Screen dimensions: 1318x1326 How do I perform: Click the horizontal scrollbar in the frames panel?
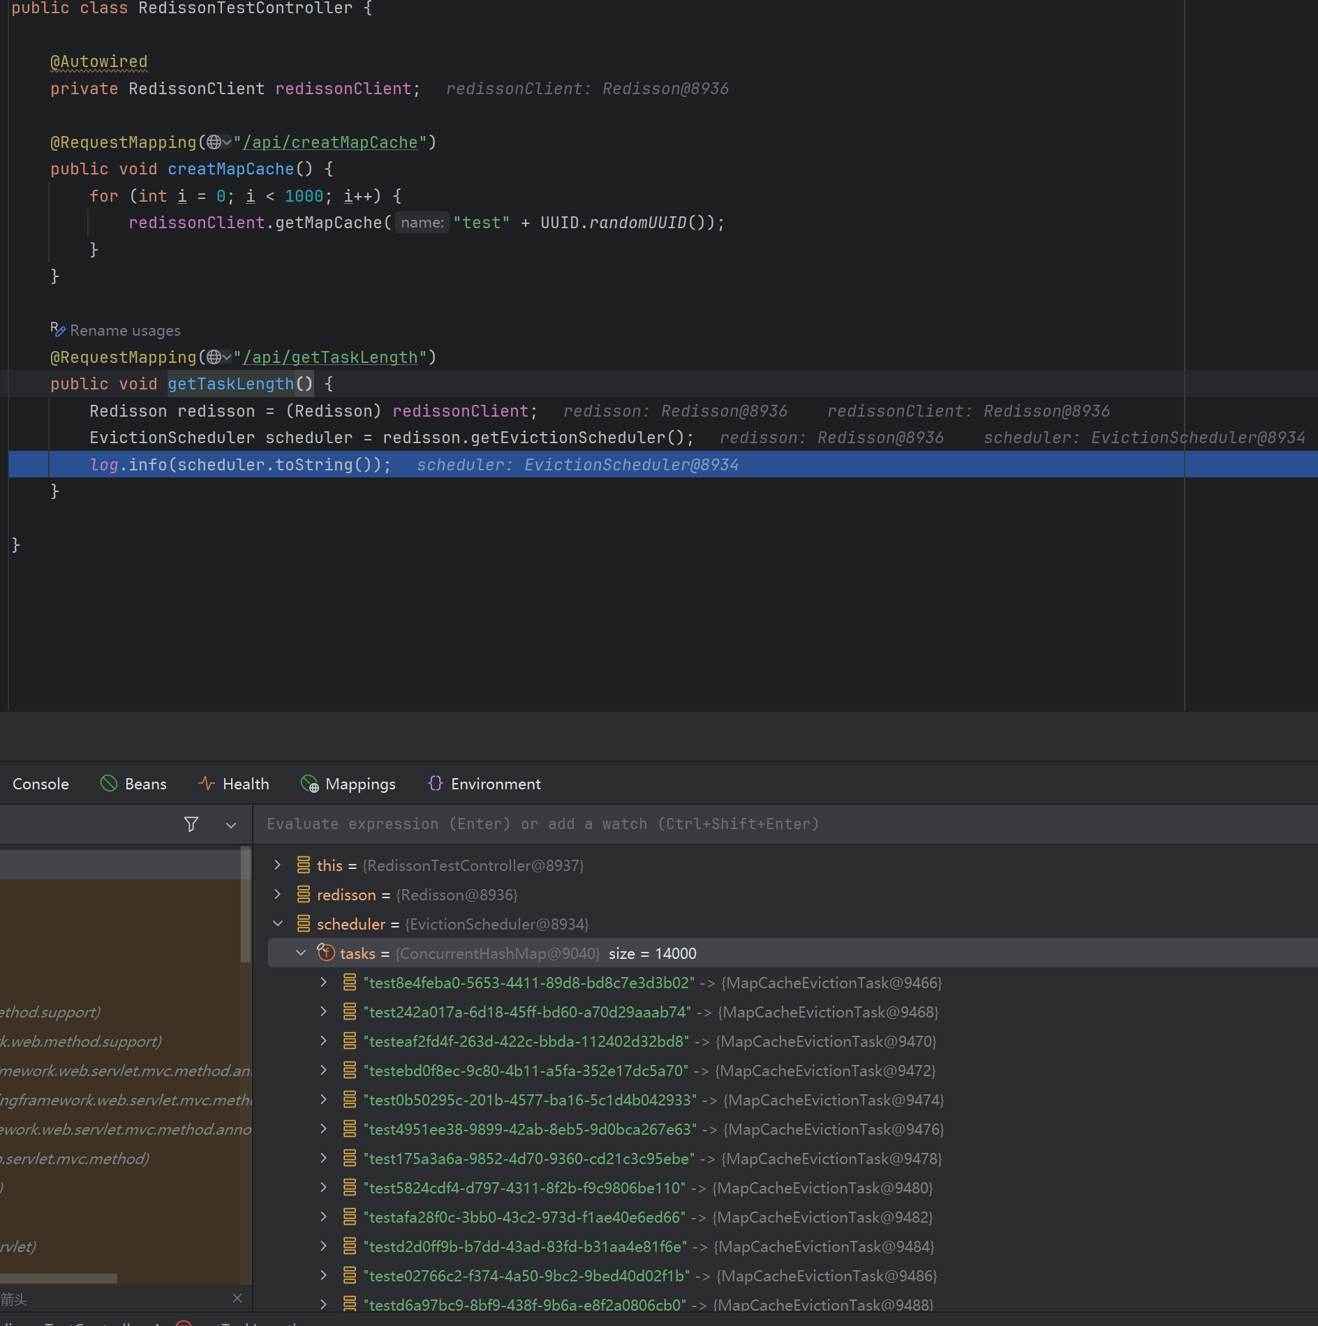click(x=59, y=1279)
